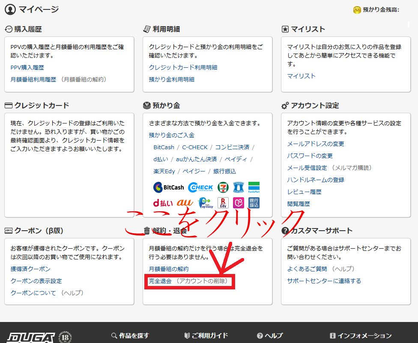Viewport: 418px width, 343px height.
Task: Click the d払い payment logo
Action: pos(163,203)
